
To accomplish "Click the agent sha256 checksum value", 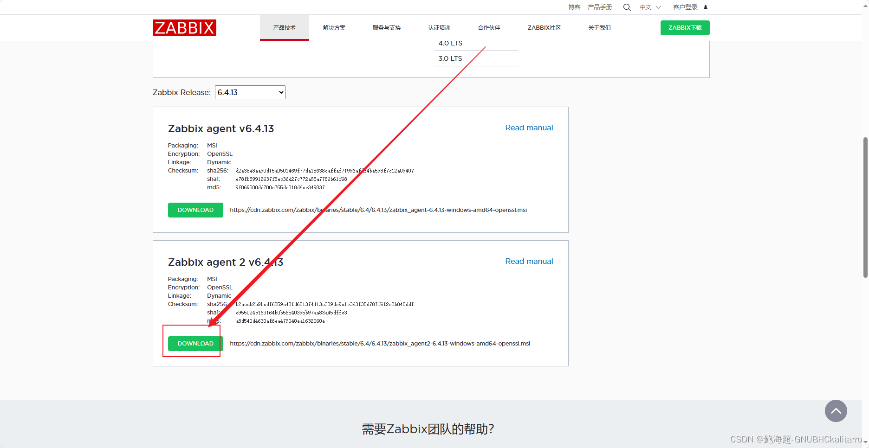I will (x=324, y=171).
